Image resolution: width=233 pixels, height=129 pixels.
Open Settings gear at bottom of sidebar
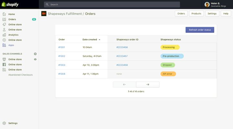pos(4,123)
